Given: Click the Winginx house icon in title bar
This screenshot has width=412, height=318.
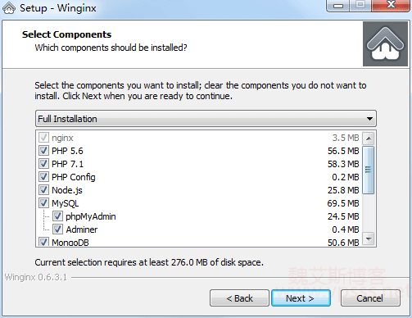Looking at the screenshot, I should pos(9,8).
